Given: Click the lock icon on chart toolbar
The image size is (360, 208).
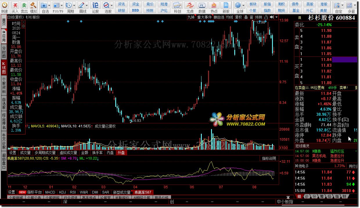Looking at the screenshot, I should coord(266,17).
